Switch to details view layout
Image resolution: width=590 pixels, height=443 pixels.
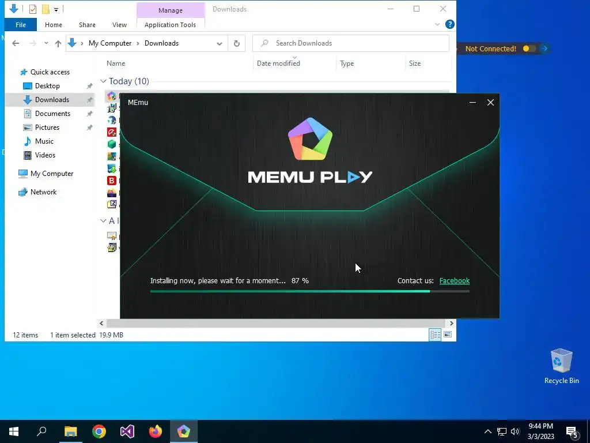coord(436,335)
